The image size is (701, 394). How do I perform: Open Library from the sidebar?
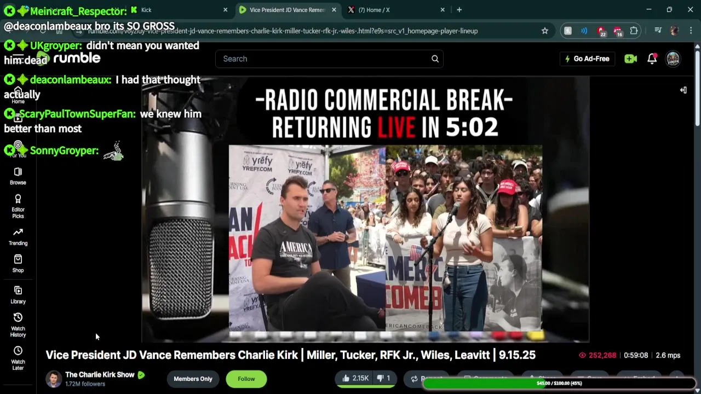pyautogui.click(x=18, y=294)
